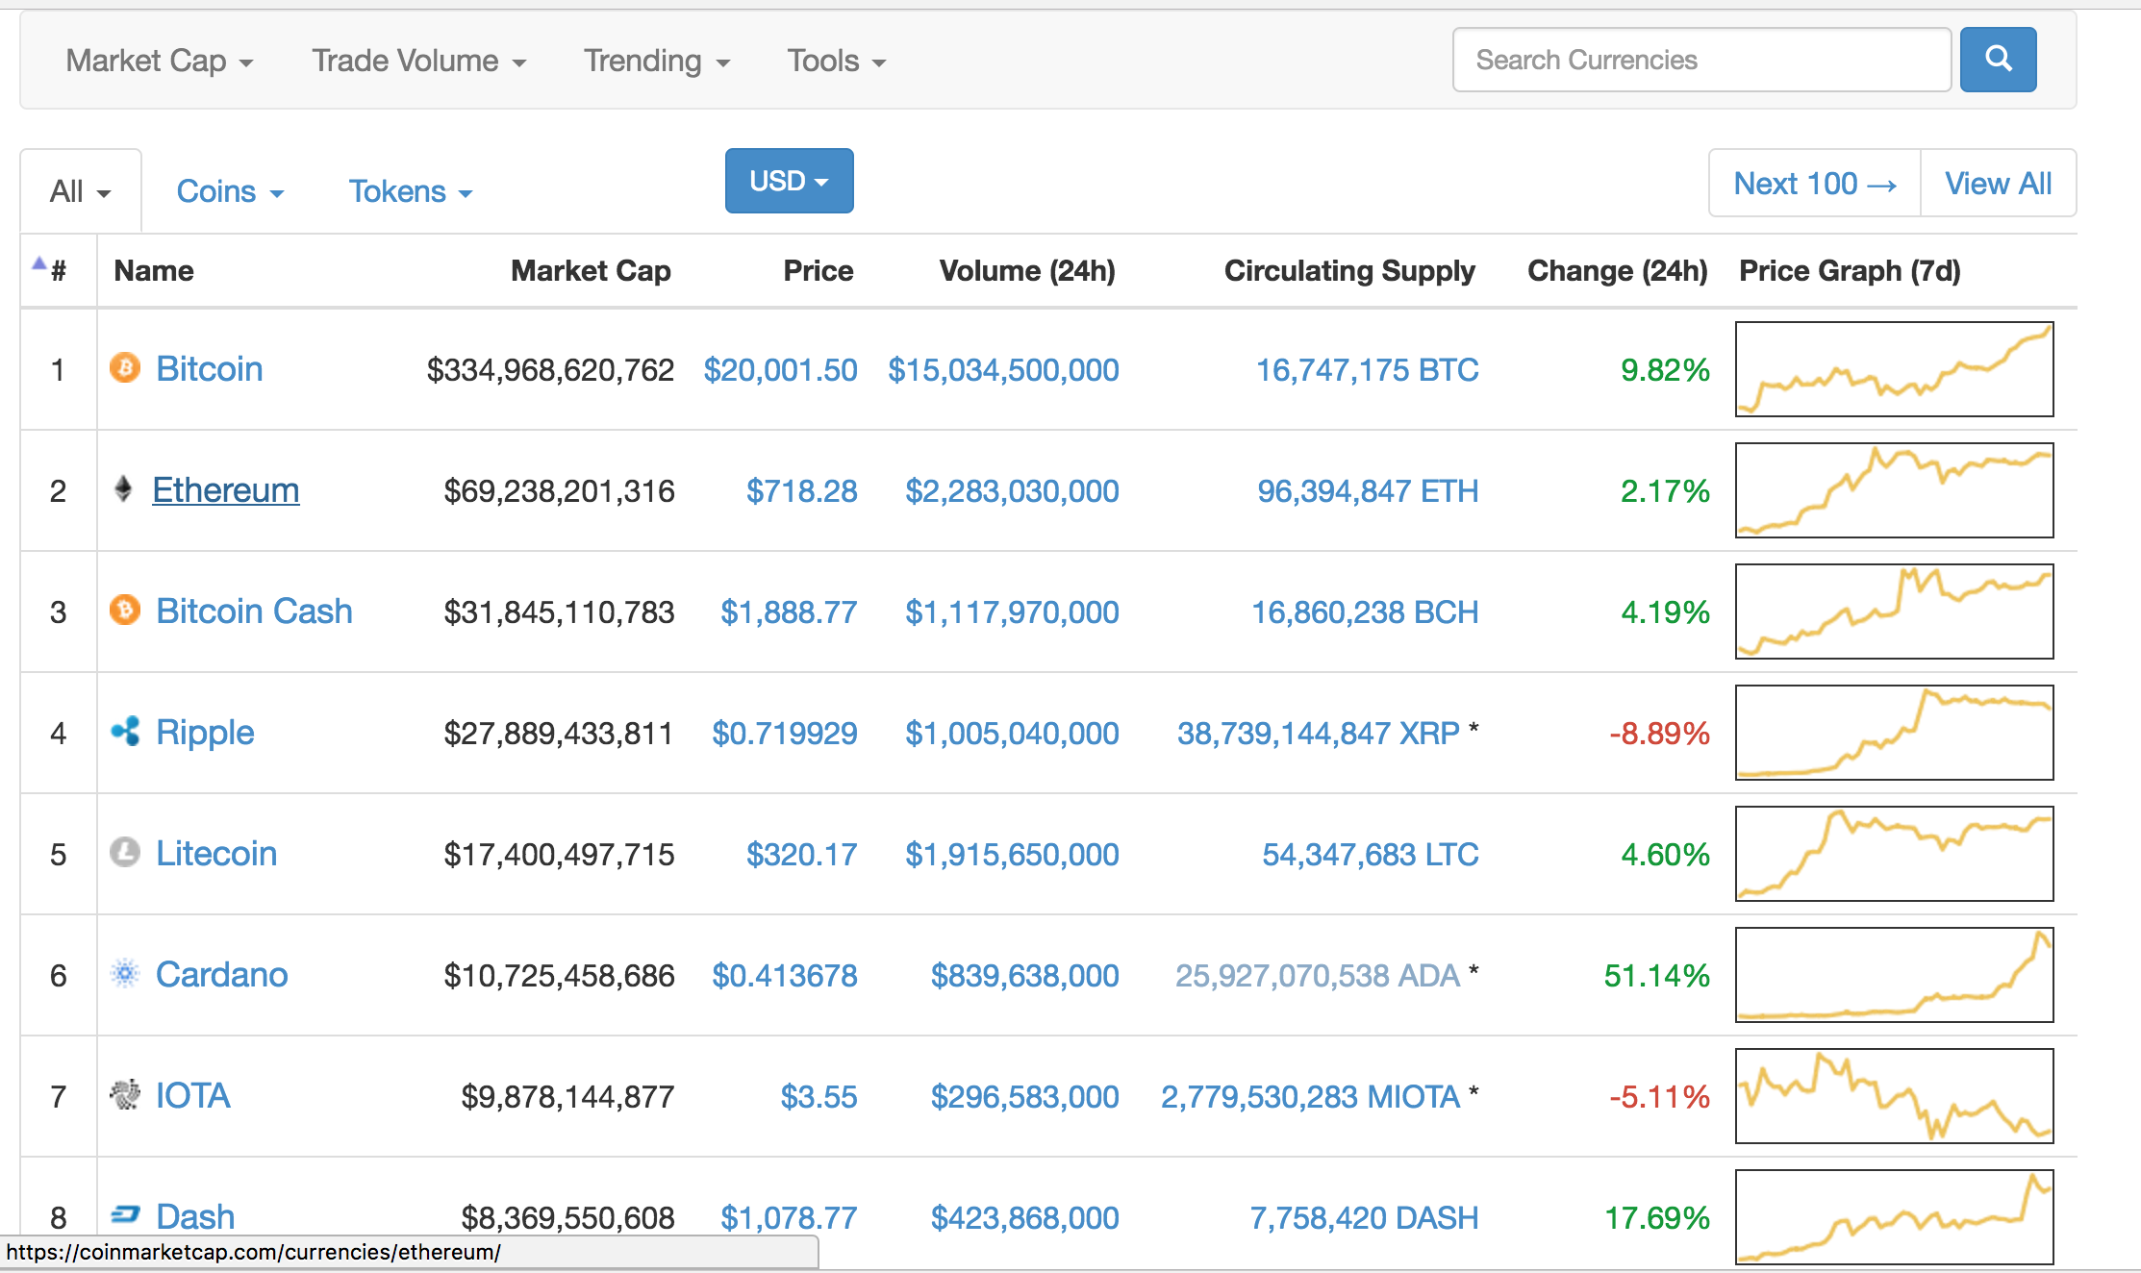Open the Litecoin currency link
Screen dimensions: 2141x1273
216,854
